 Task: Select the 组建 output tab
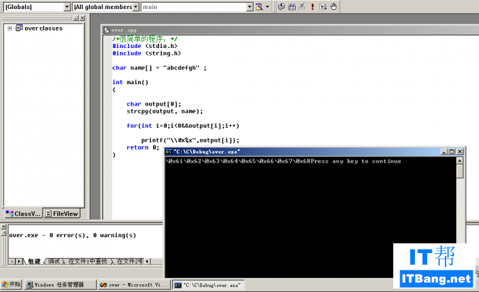coord(34,261)
